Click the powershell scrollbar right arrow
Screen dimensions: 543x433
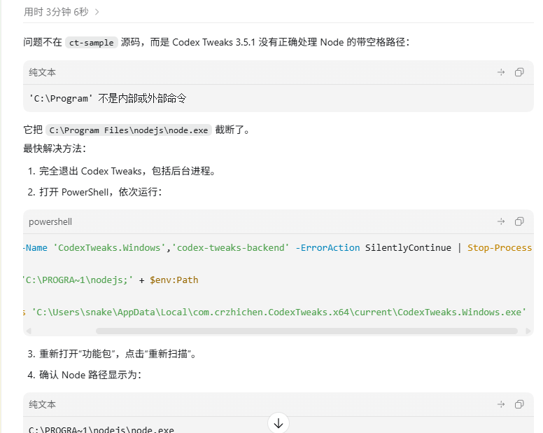coord(528,331)
